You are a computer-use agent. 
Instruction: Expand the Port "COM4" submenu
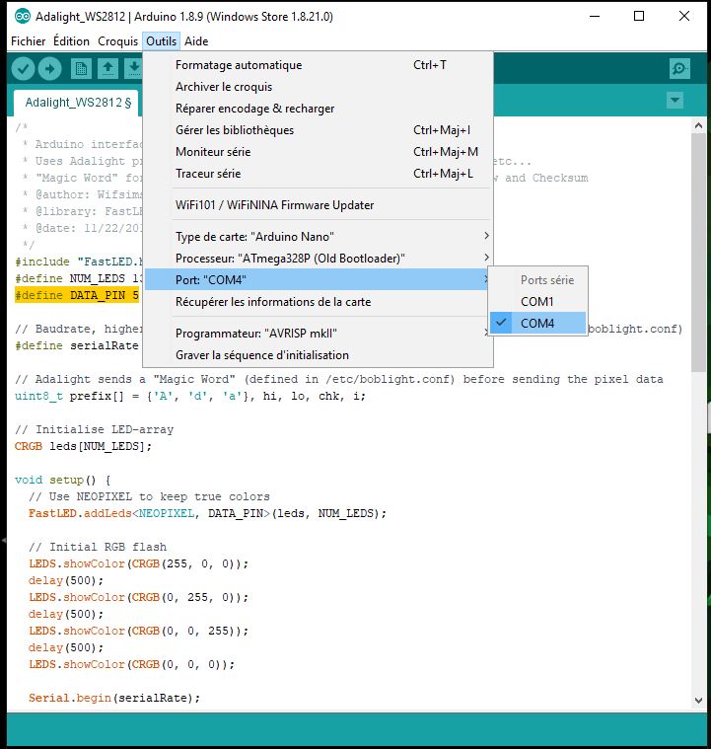pos(319,279)
